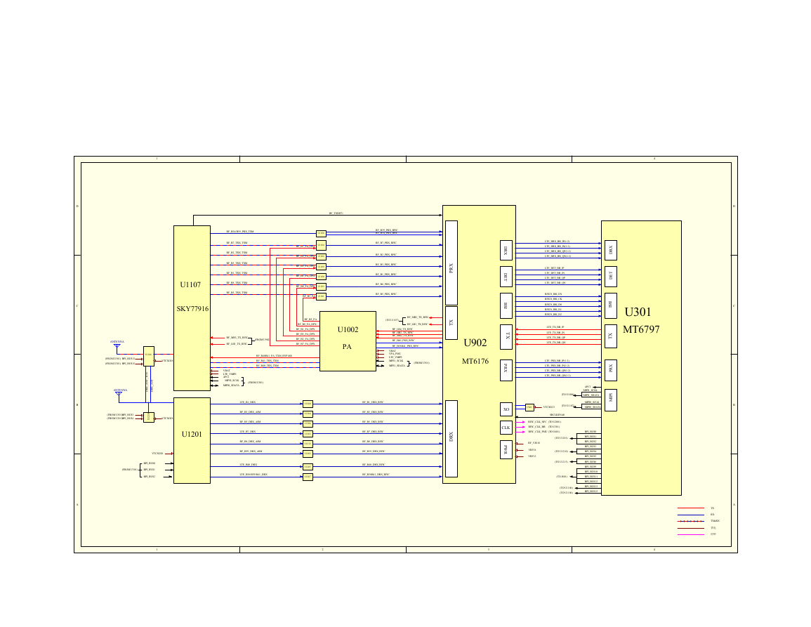Click the VRF18 power label
Viewport: 811px width, 627px height.
click(532, 449)
